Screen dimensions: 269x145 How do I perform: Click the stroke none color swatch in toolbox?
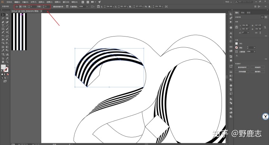click(x=6, y=70)
